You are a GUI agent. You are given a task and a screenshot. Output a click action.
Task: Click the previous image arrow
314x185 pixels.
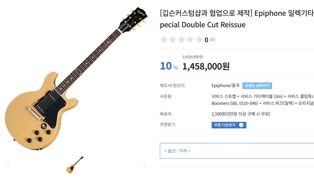tap(8, 165)
